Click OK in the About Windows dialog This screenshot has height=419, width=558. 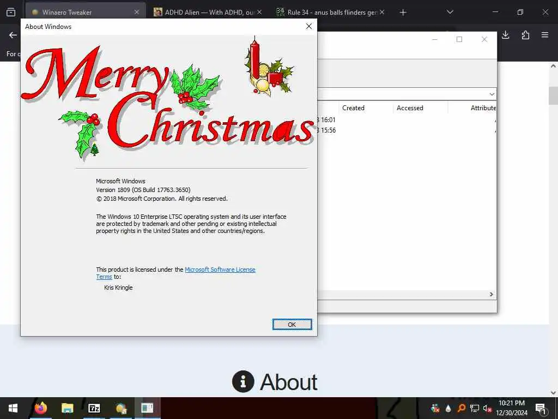coord(292,324)
